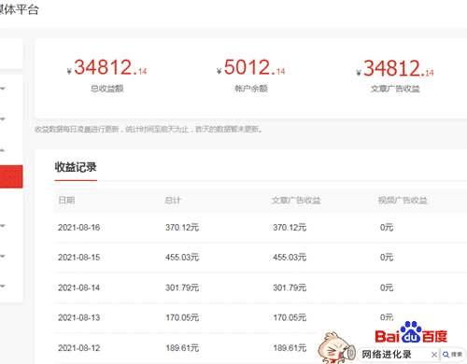Click 170.05元 in the 文章广告收益 column
Screen dimensions: 467x364
pos(290,317)
